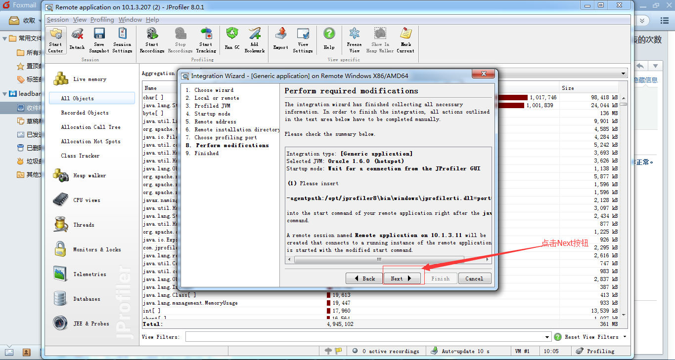This screenshot has height=360, width=675.
Task: Select All Objects view
Action: (91, 98)
